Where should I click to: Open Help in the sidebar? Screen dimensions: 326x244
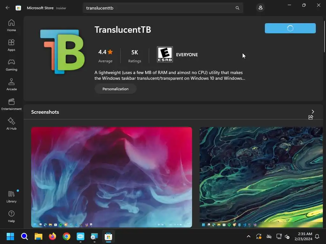(11, 216)
